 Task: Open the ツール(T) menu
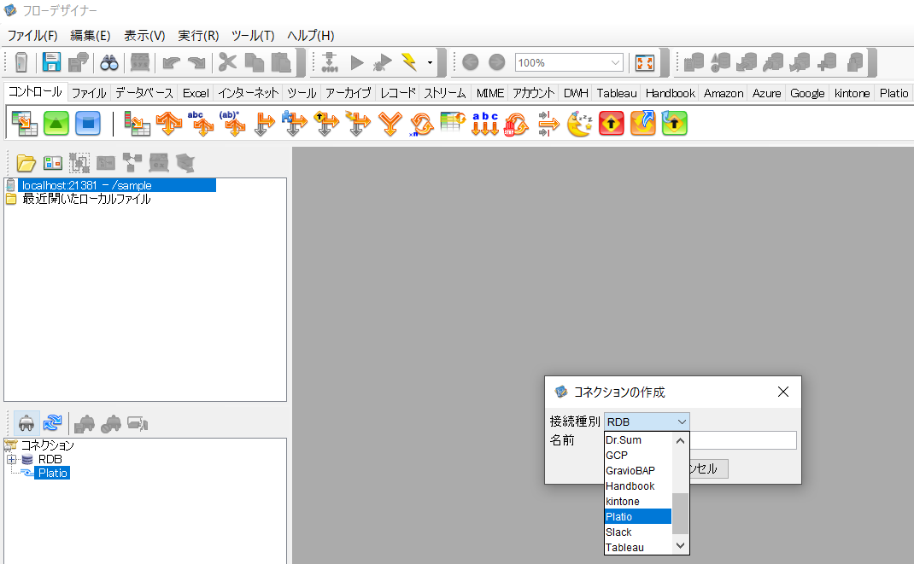click(x=253, y=36)
